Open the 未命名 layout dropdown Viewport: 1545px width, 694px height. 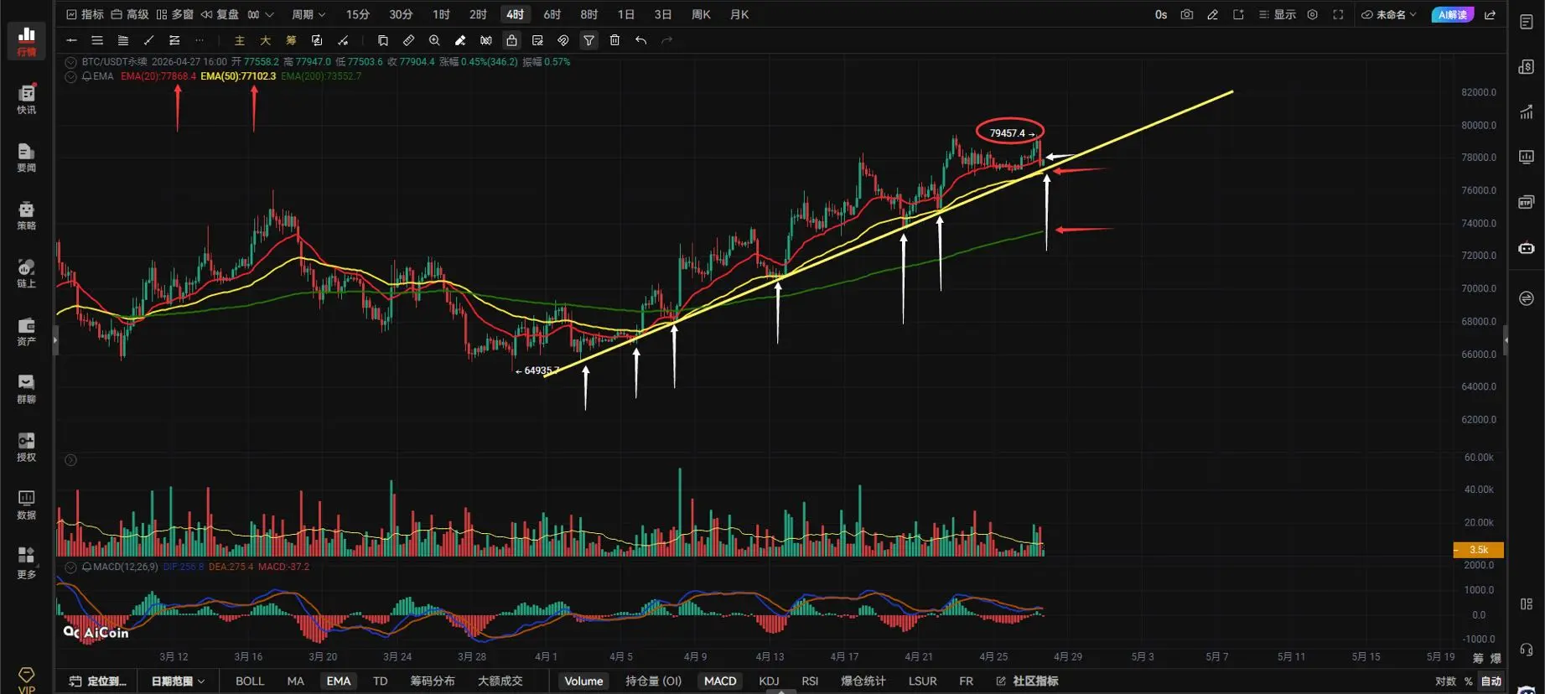pyautogui.click(x=1388, y=14)
